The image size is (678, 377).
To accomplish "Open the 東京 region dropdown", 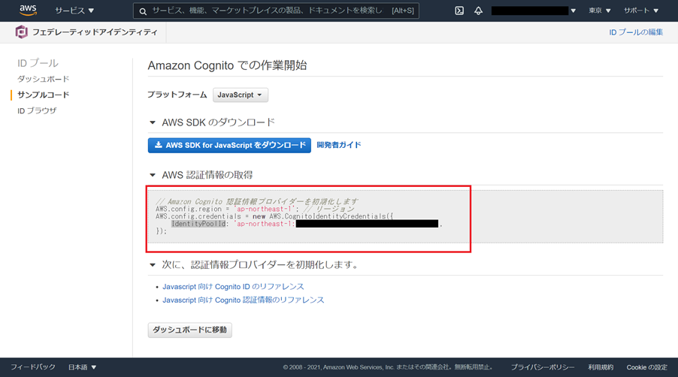I will point(599,11).
